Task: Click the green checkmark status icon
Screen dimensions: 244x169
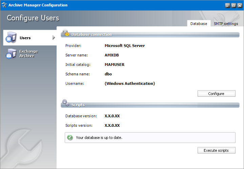Action: click(70, 138)
